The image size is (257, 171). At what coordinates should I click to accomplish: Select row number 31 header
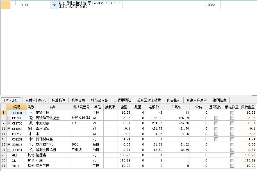click(x=4, y=166)
